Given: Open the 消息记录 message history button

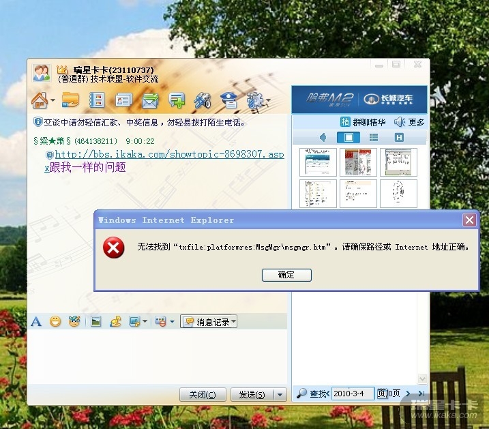Looking at the screenshot, I should click(x=209, y=322).
